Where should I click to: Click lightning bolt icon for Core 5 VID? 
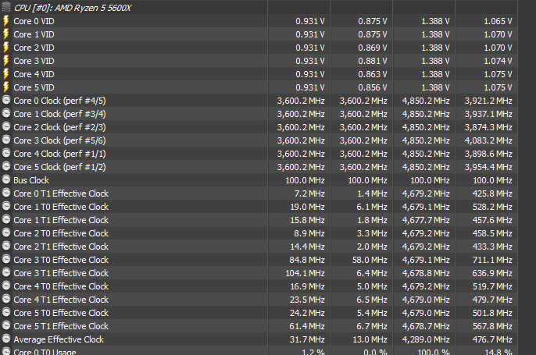(6, 87)
